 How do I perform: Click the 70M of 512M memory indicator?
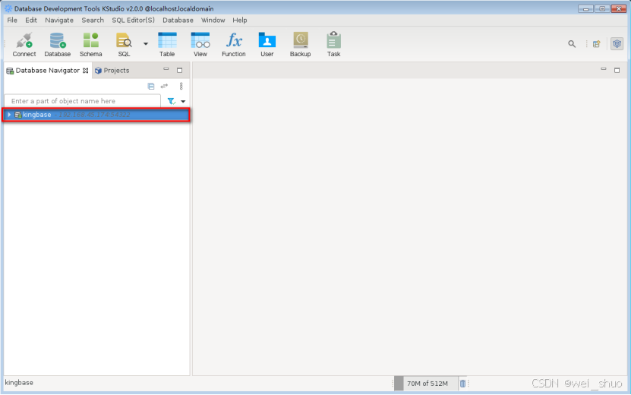(x=426, y=384)
